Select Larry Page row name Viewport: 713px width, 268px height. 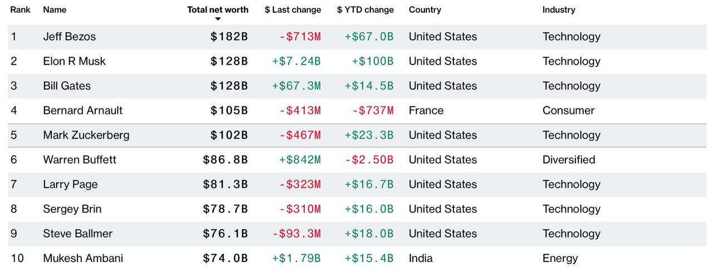[x=70, y=184]
